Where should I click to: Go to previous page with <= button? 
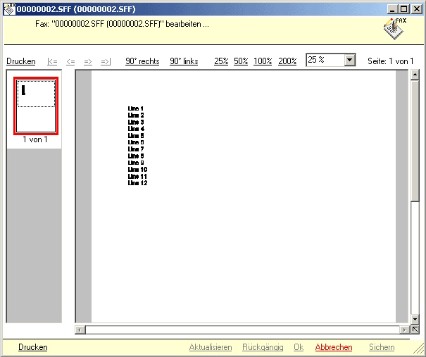pos(70,61)
